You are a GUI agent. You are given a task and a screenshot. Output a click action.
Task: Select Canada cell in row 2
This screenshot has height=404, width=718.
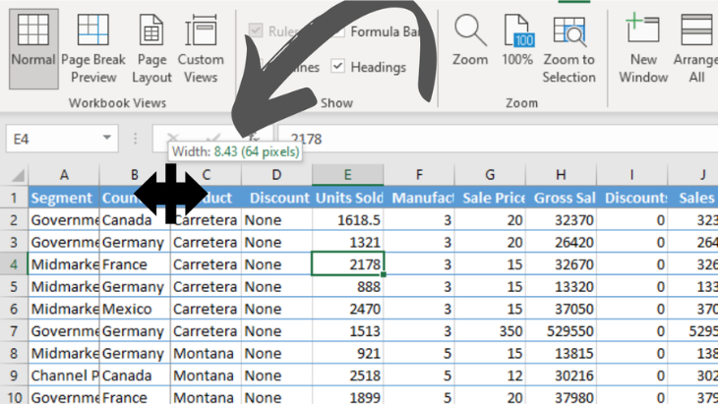[x=135, y=220]
